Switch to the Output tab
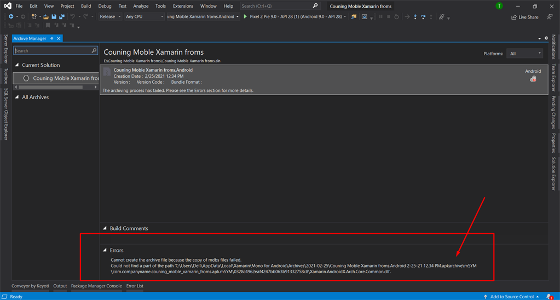The height and width of the screenshot is (300, 560). click(60, 286)
